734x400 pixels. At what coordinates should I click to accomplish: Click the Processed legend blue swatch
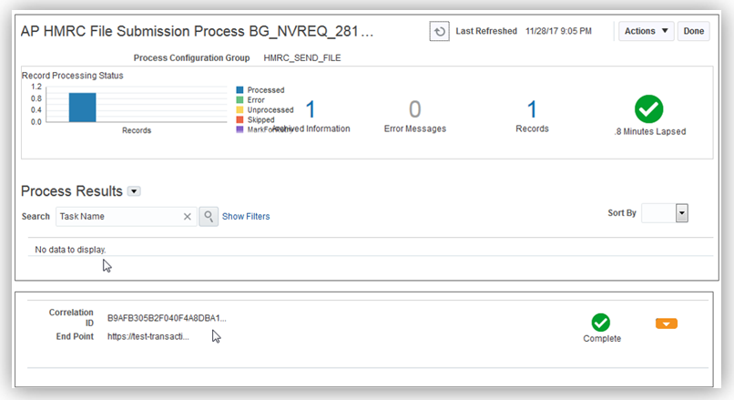pos(240,90)
